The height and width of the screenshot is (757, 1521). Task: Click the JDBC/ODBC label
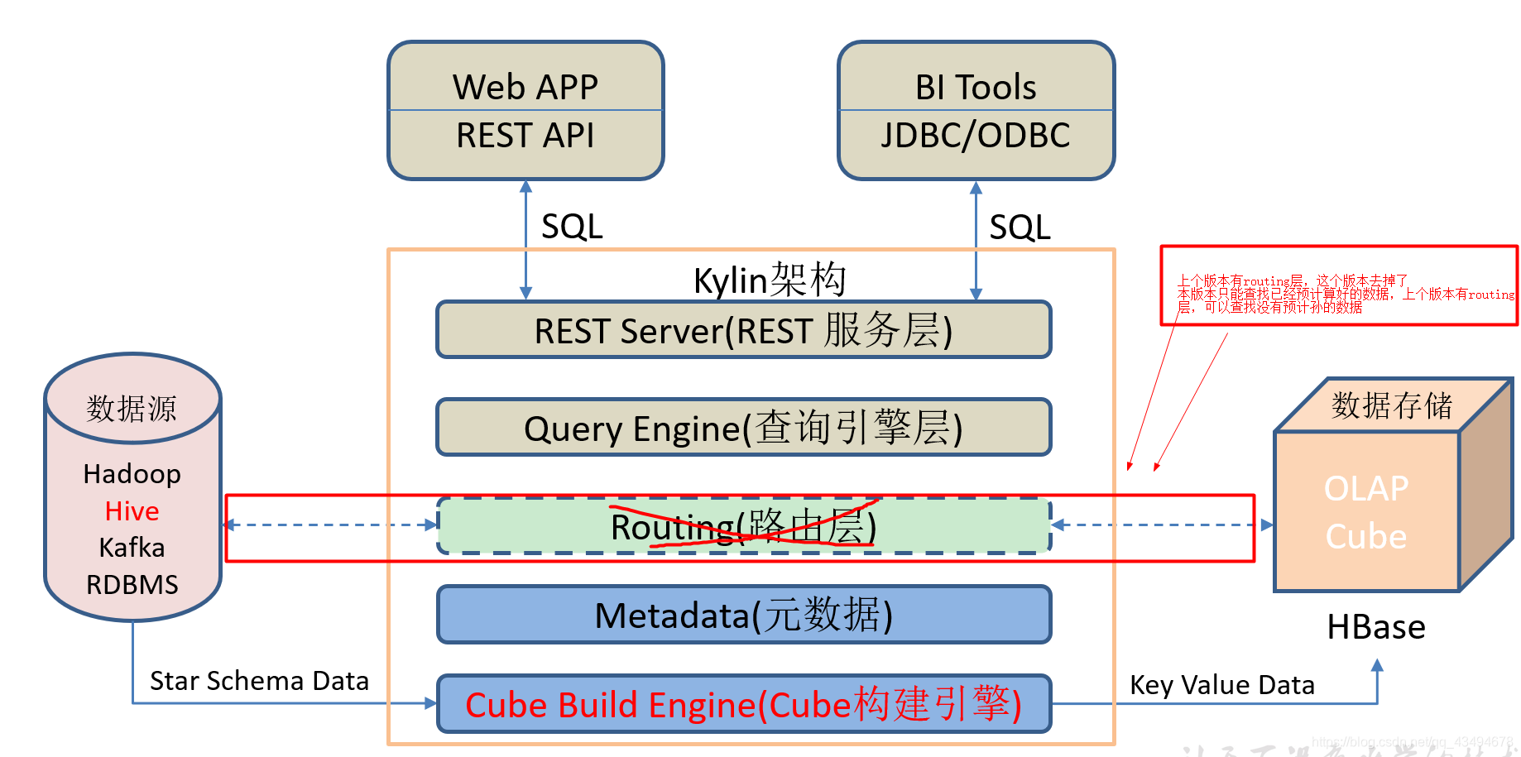tap(976, 136)
